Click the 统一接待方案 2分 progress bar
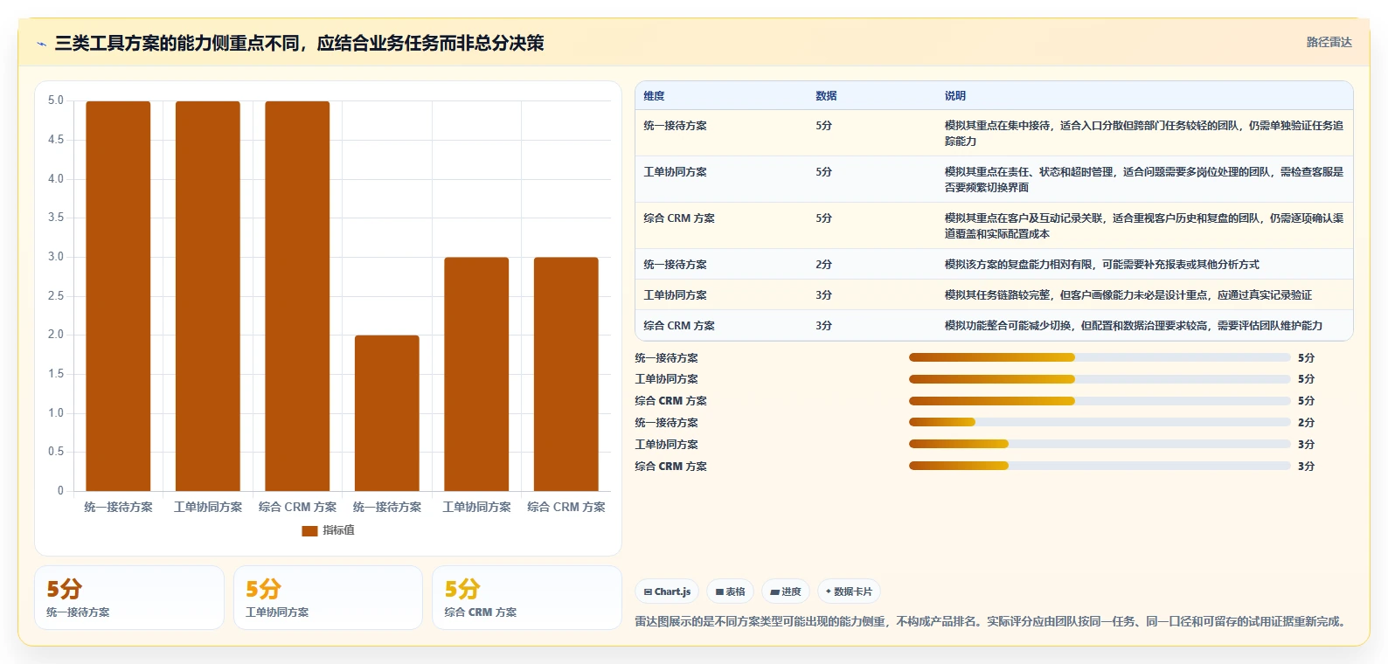The width and height of the screenshot is (1388, 664). (1100, 422)
